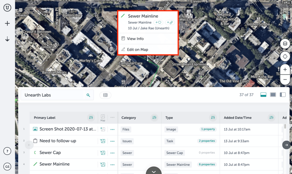Click the Sewer Mainline popup title
The width and height of the screenshot is (292, 174).
pyautogui.click(x=143, y=16)
